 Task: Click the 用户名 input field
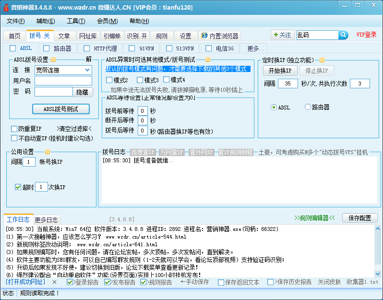click(x=62, y=81)
